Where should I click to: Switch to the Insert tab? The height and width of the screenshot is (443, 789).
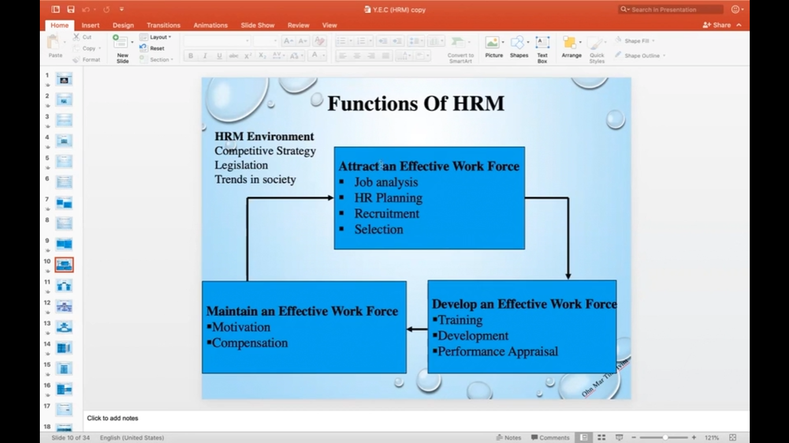click(x=90, y=25)
